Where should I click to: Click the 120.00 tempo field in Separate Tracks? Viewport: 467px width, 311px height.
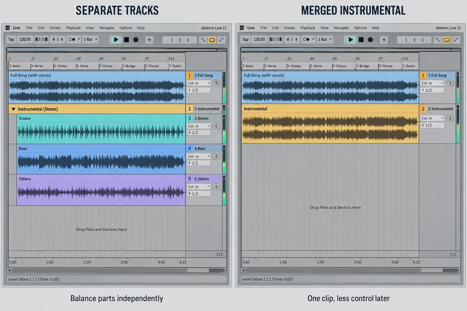(25, 39)
